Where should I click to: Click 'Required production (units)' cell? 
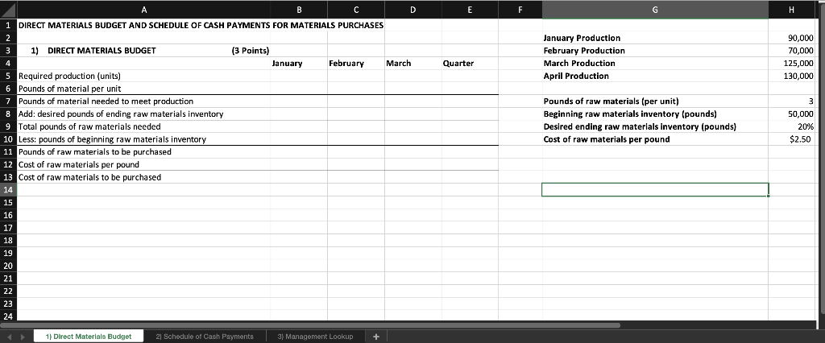(x=144, y=76)
